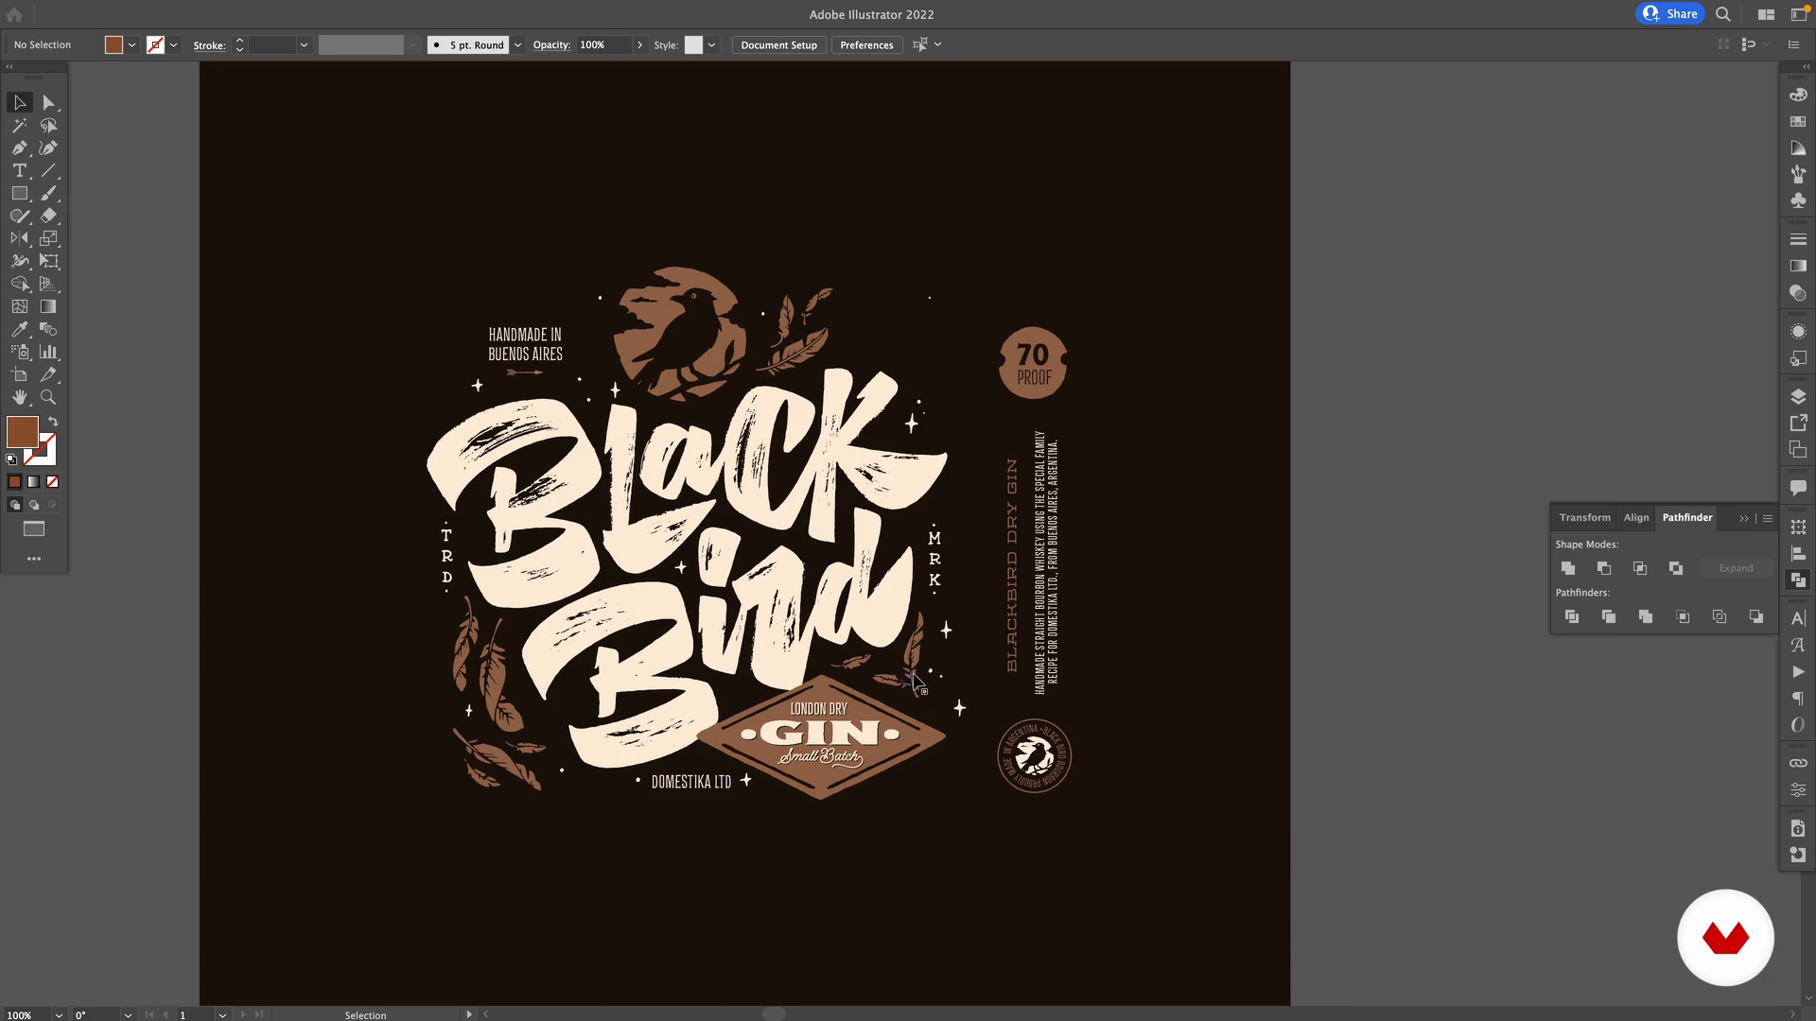Select the Column Graph tool
The width and height of the screenshot is (1816, 1021).
(x=49, y=352)
